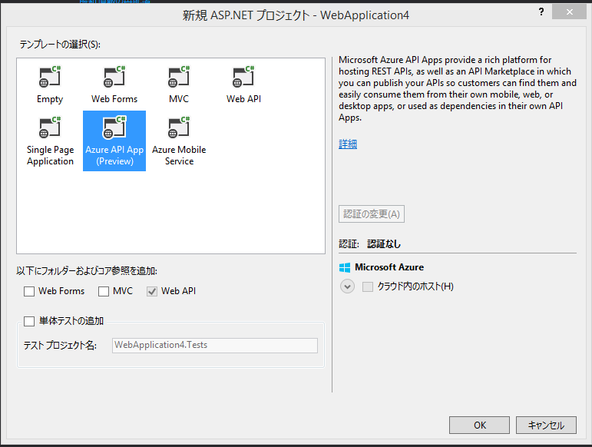
Task: Click the 'Azure API App (Preview)' label text
Action: 114,156
